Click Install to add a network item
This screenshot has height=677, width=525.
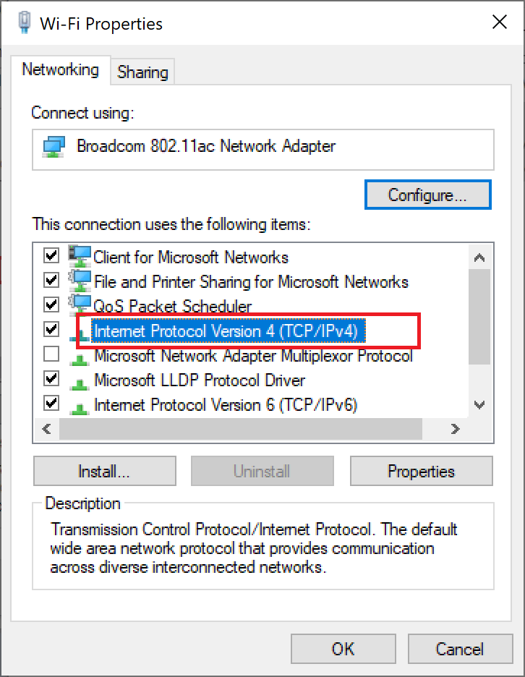[x=104, y=470]
